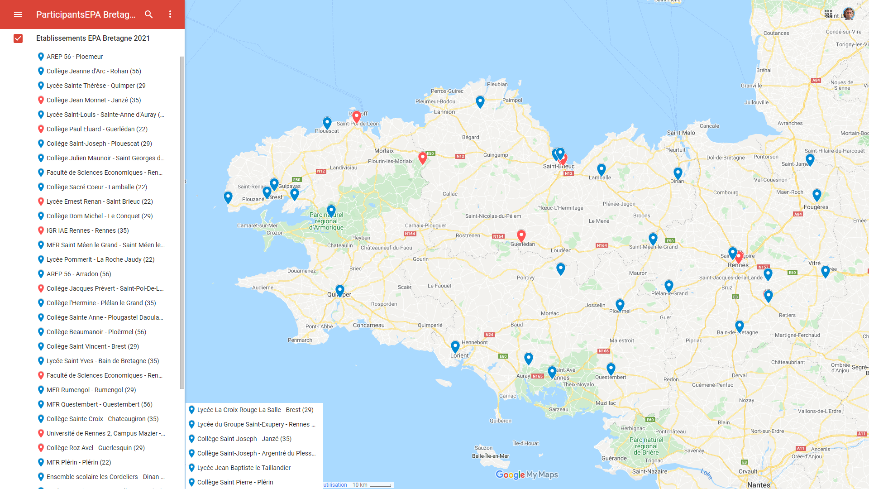Click the Google My Maps logo
Image resolution: width=869 pixels, height=489 pixels.
pos(527,475)
